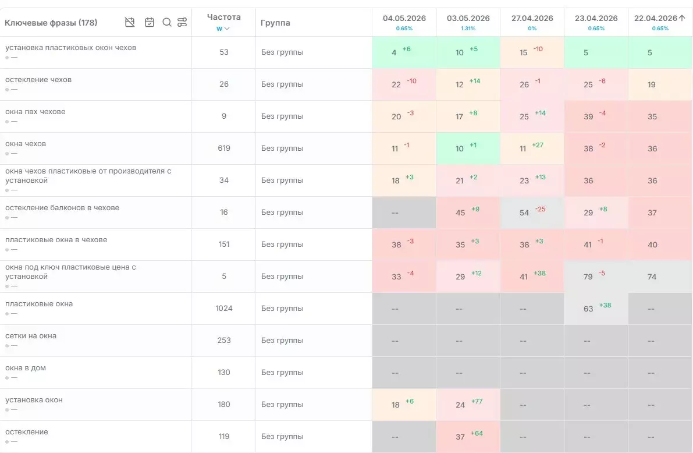
Task: Click the gray dot under 'окна пвх чехове'
Action: pos(7,122)
